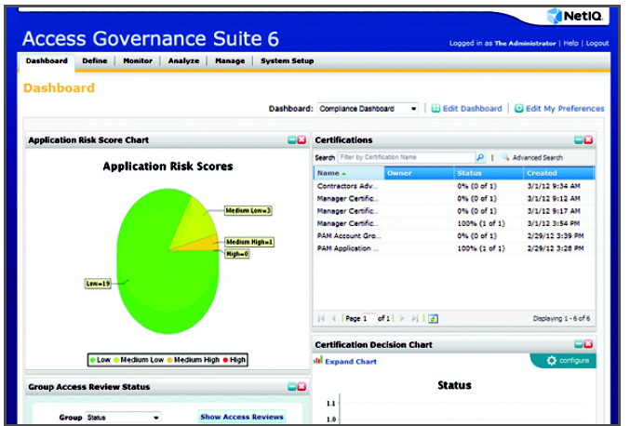The width and height of the screenshot is (630, 426).
Task: Click the Help link
Action: tap(571, 44)
